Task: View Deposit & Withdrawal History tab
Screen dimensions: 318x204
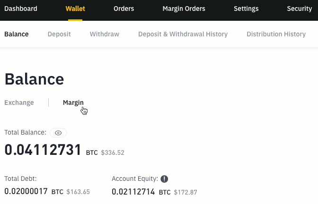Action: point(183,34)
